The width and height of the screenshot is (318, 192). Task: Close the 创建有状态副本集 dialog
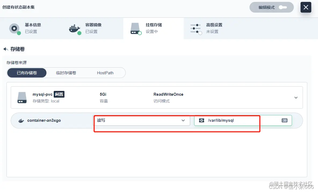pyautogui.click(x=306, y=7)
